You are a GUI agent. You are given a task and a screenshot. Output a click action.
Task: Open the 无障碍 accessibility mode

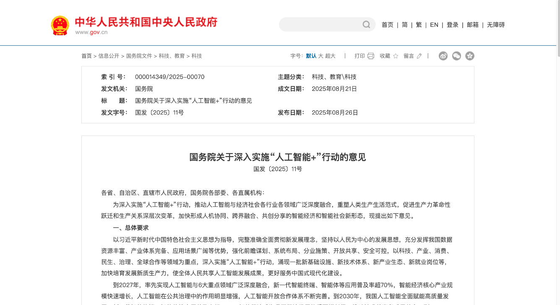pos(495,25)
